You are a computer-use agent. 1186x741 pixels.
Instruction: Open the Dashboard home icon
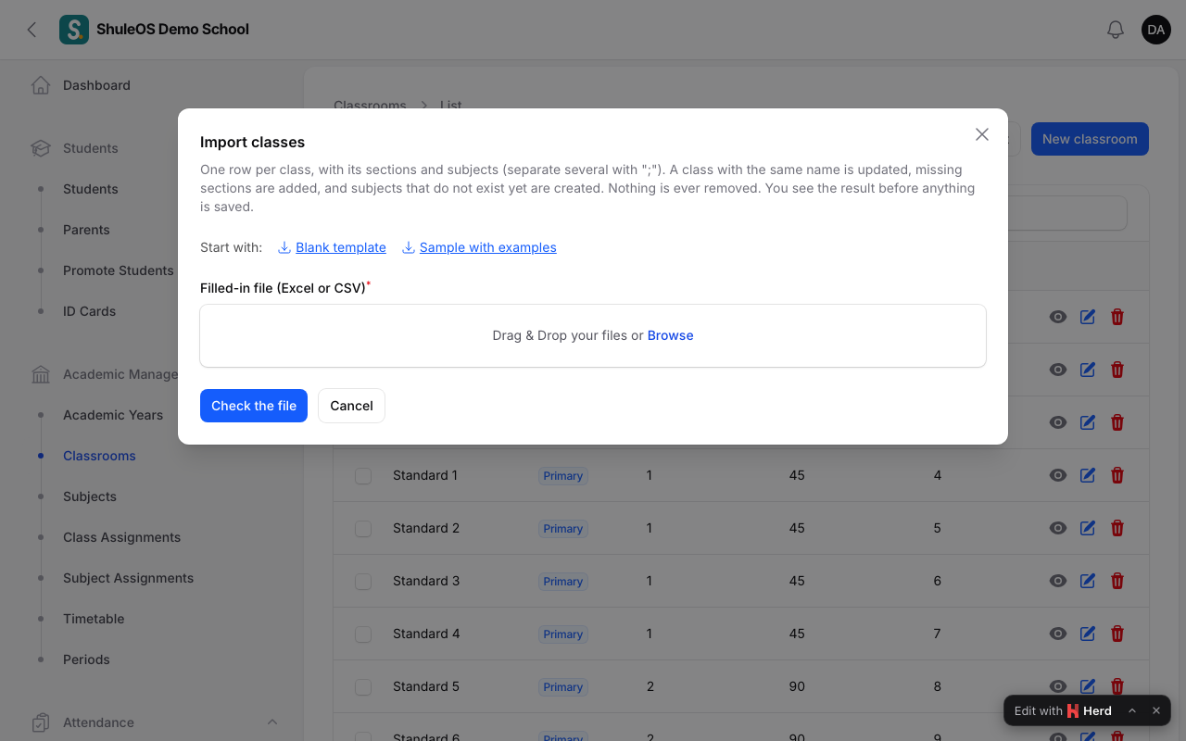tap(41, 85)
